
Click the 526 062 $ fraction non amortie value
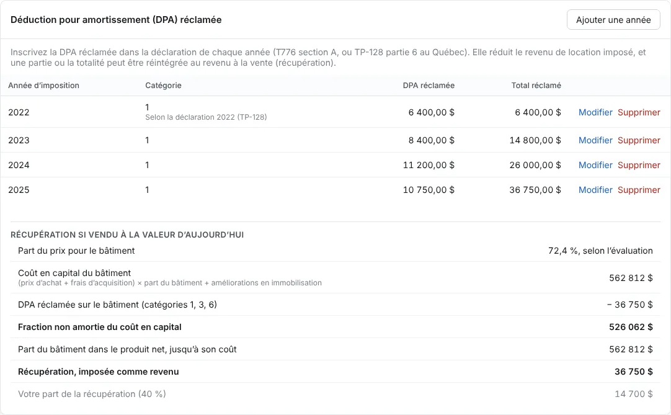point(631,327)
